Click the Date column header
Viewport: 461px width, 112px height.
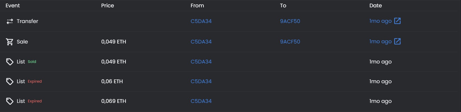(x=376, y=6)
